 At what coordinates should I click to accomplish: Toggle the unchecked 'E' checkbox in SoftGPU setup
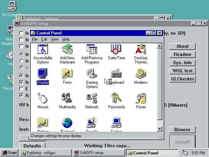(x=21, y=89)
